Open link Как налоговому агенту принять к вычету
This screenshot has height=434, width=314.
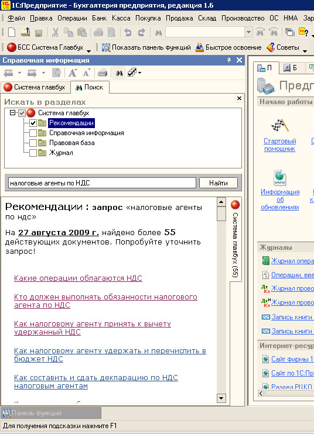pos(93,328)
